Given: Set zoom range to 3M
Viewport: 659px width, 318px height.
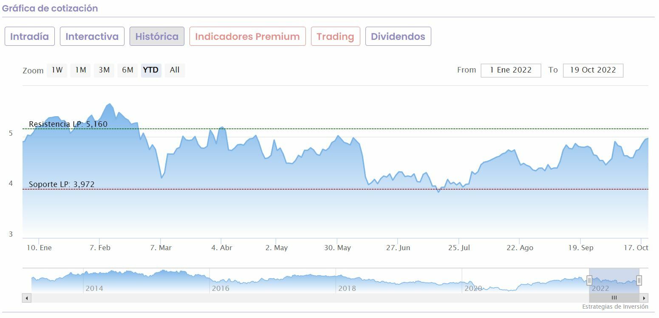Looking at the screenshot, I should click(x=104, y=70).
